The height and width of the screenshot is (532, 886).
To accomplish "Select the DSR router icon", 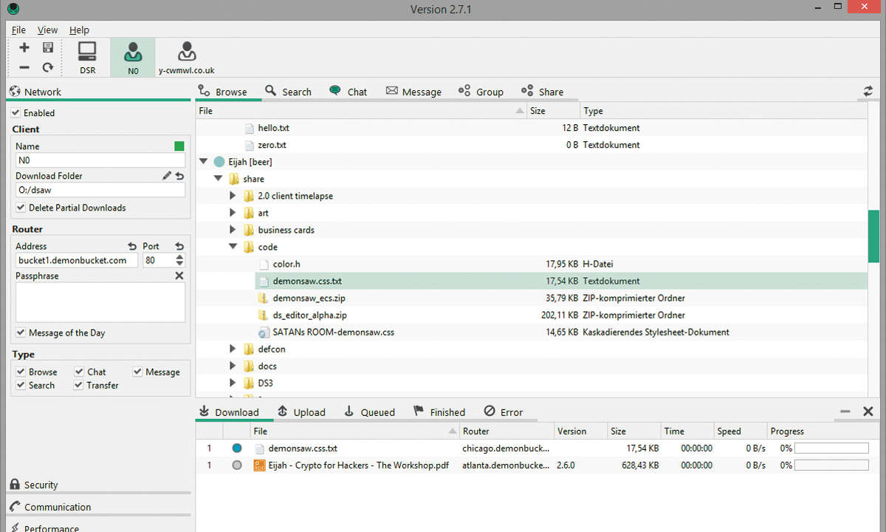I will 87,58.
